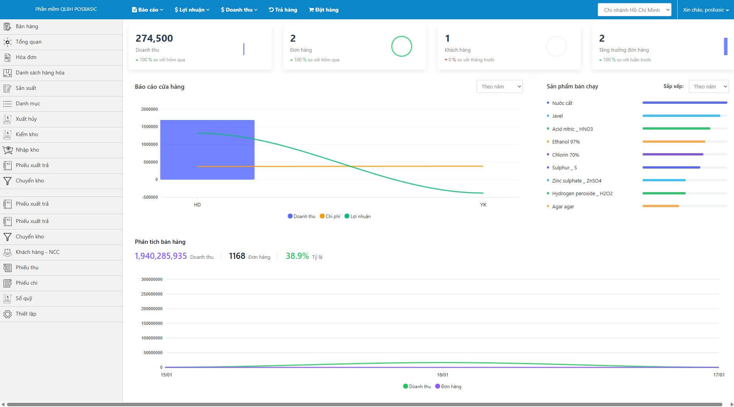The width and height of the screenshot is (734, 407).
Task: Click the Danh mục list icon
Action: (x=7, y=104)
